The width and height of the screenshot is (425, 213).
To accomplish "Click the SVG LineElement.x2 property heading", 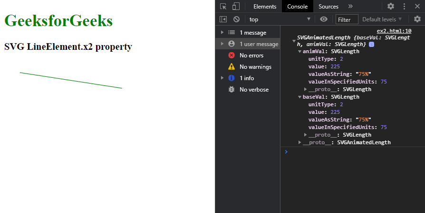I will pos(68,46).
